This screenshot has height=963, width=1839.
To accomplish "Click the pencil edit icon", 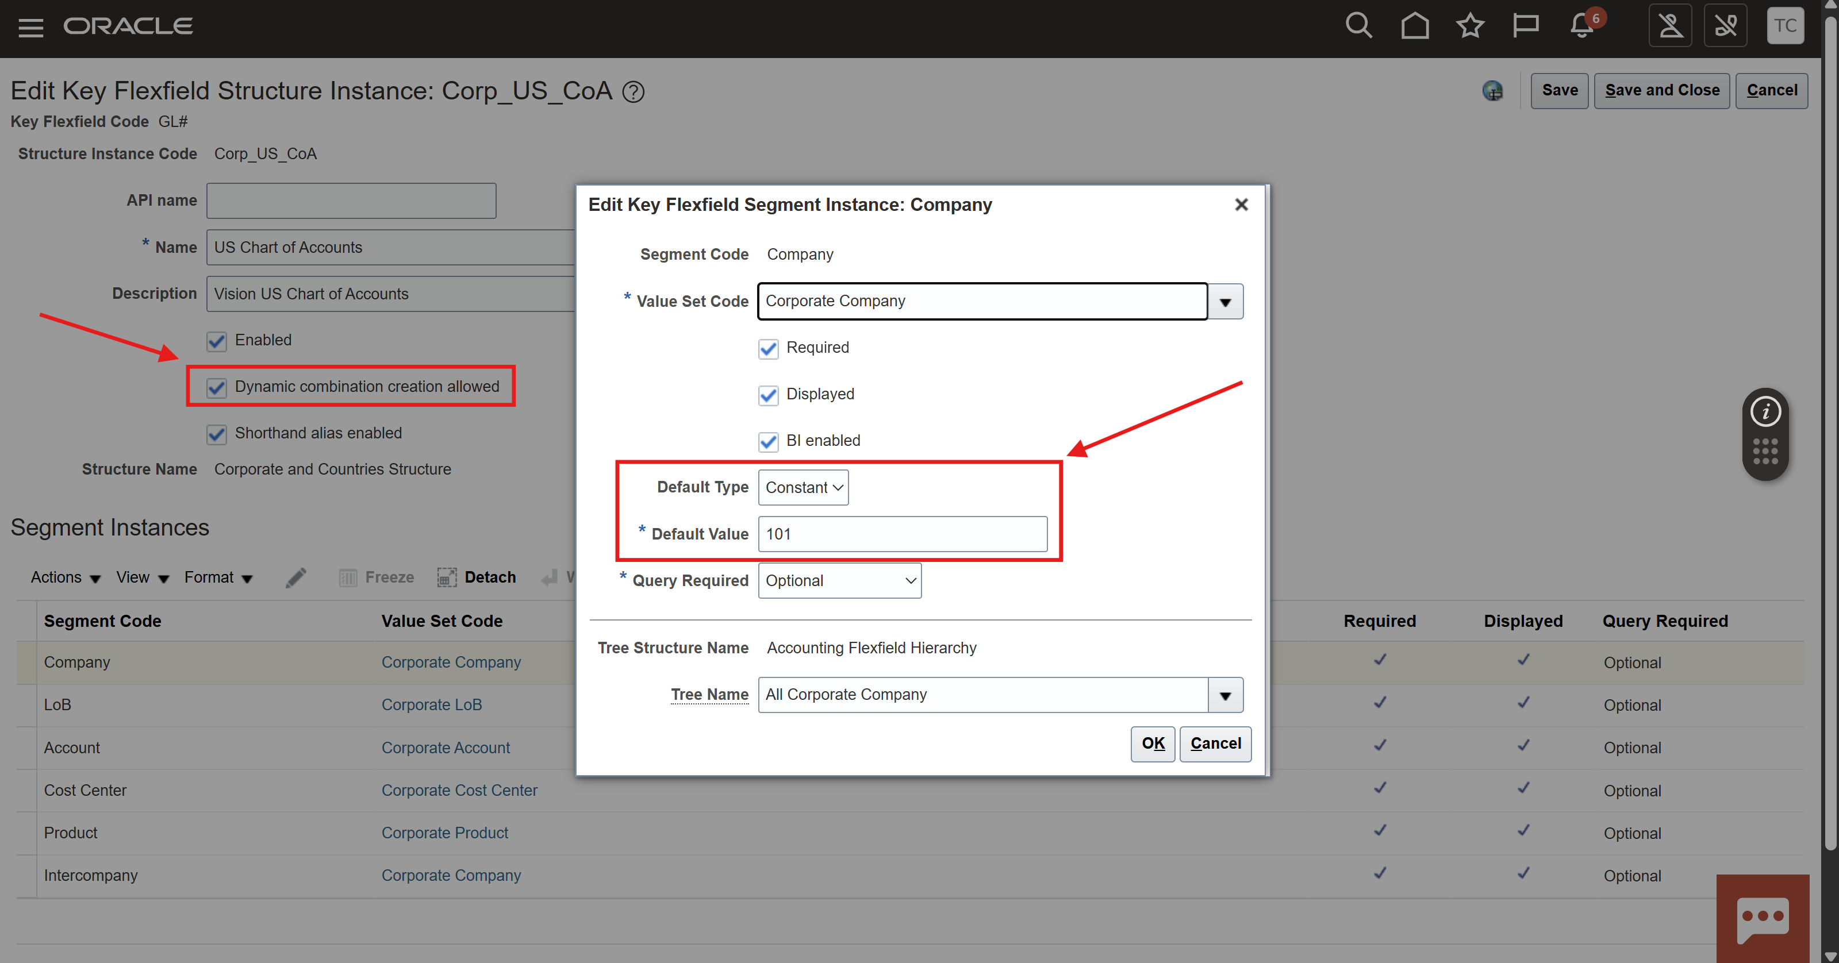I will tap(295, 578).
